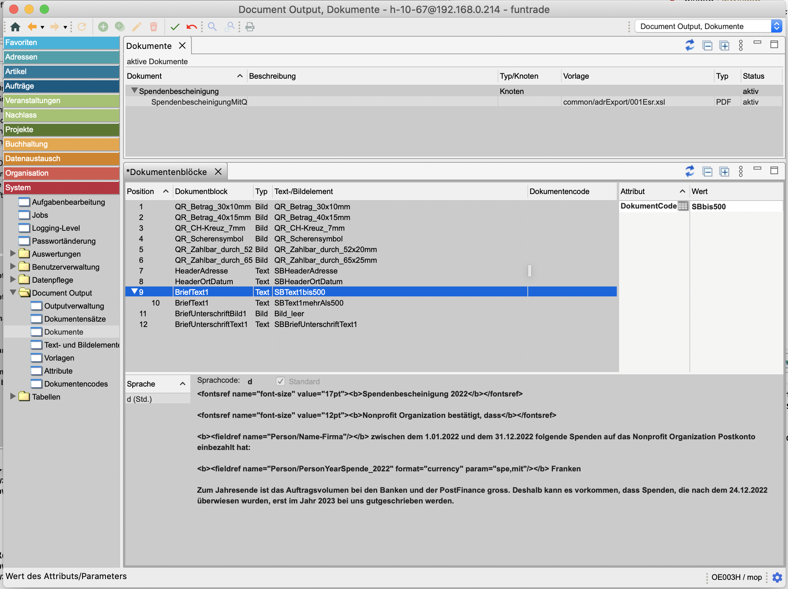Sort by Position column header
The height and width of the screenshot is (589, 788).
[141, 191]
